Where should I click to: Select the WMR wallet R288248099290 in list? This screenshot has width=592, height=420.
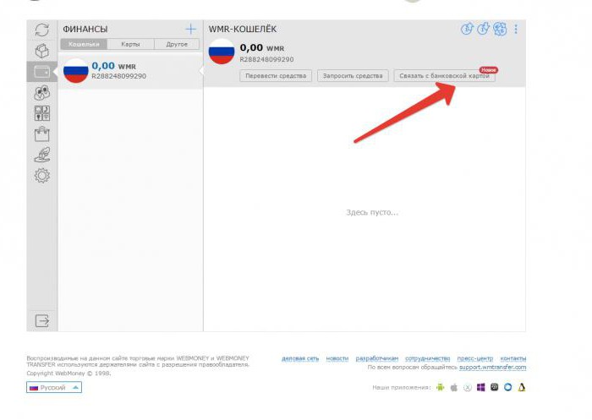pos(130,71)
